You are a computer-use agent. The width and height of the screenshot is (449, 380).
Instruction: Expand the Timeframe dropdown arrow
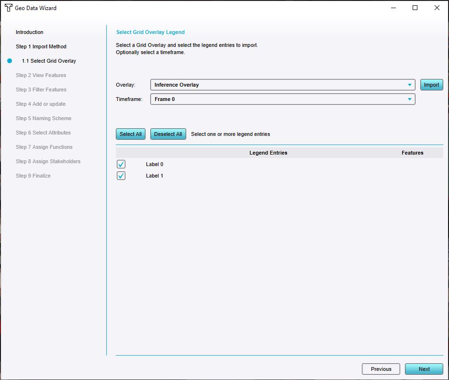tap(410, 99)
